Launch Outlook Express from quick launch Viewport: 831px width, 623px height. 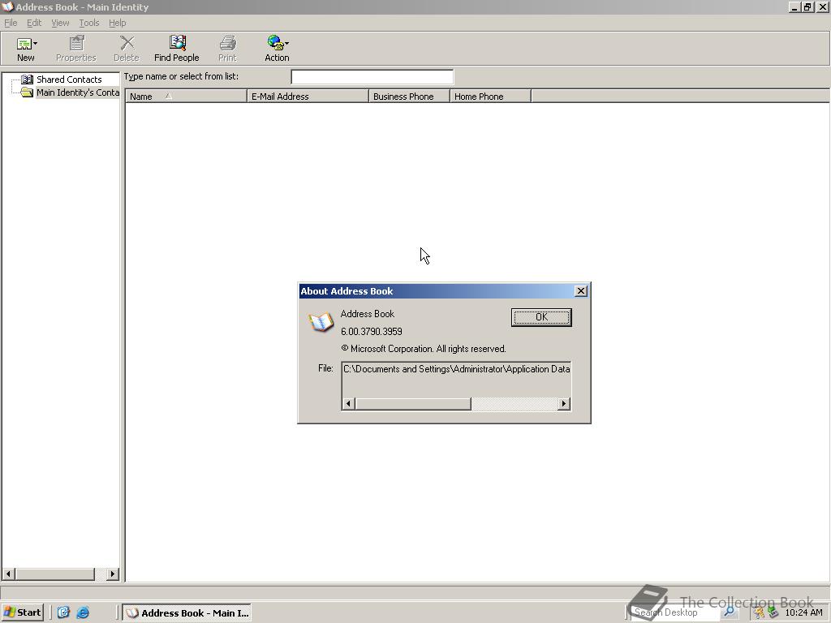(x=63, y=612)
